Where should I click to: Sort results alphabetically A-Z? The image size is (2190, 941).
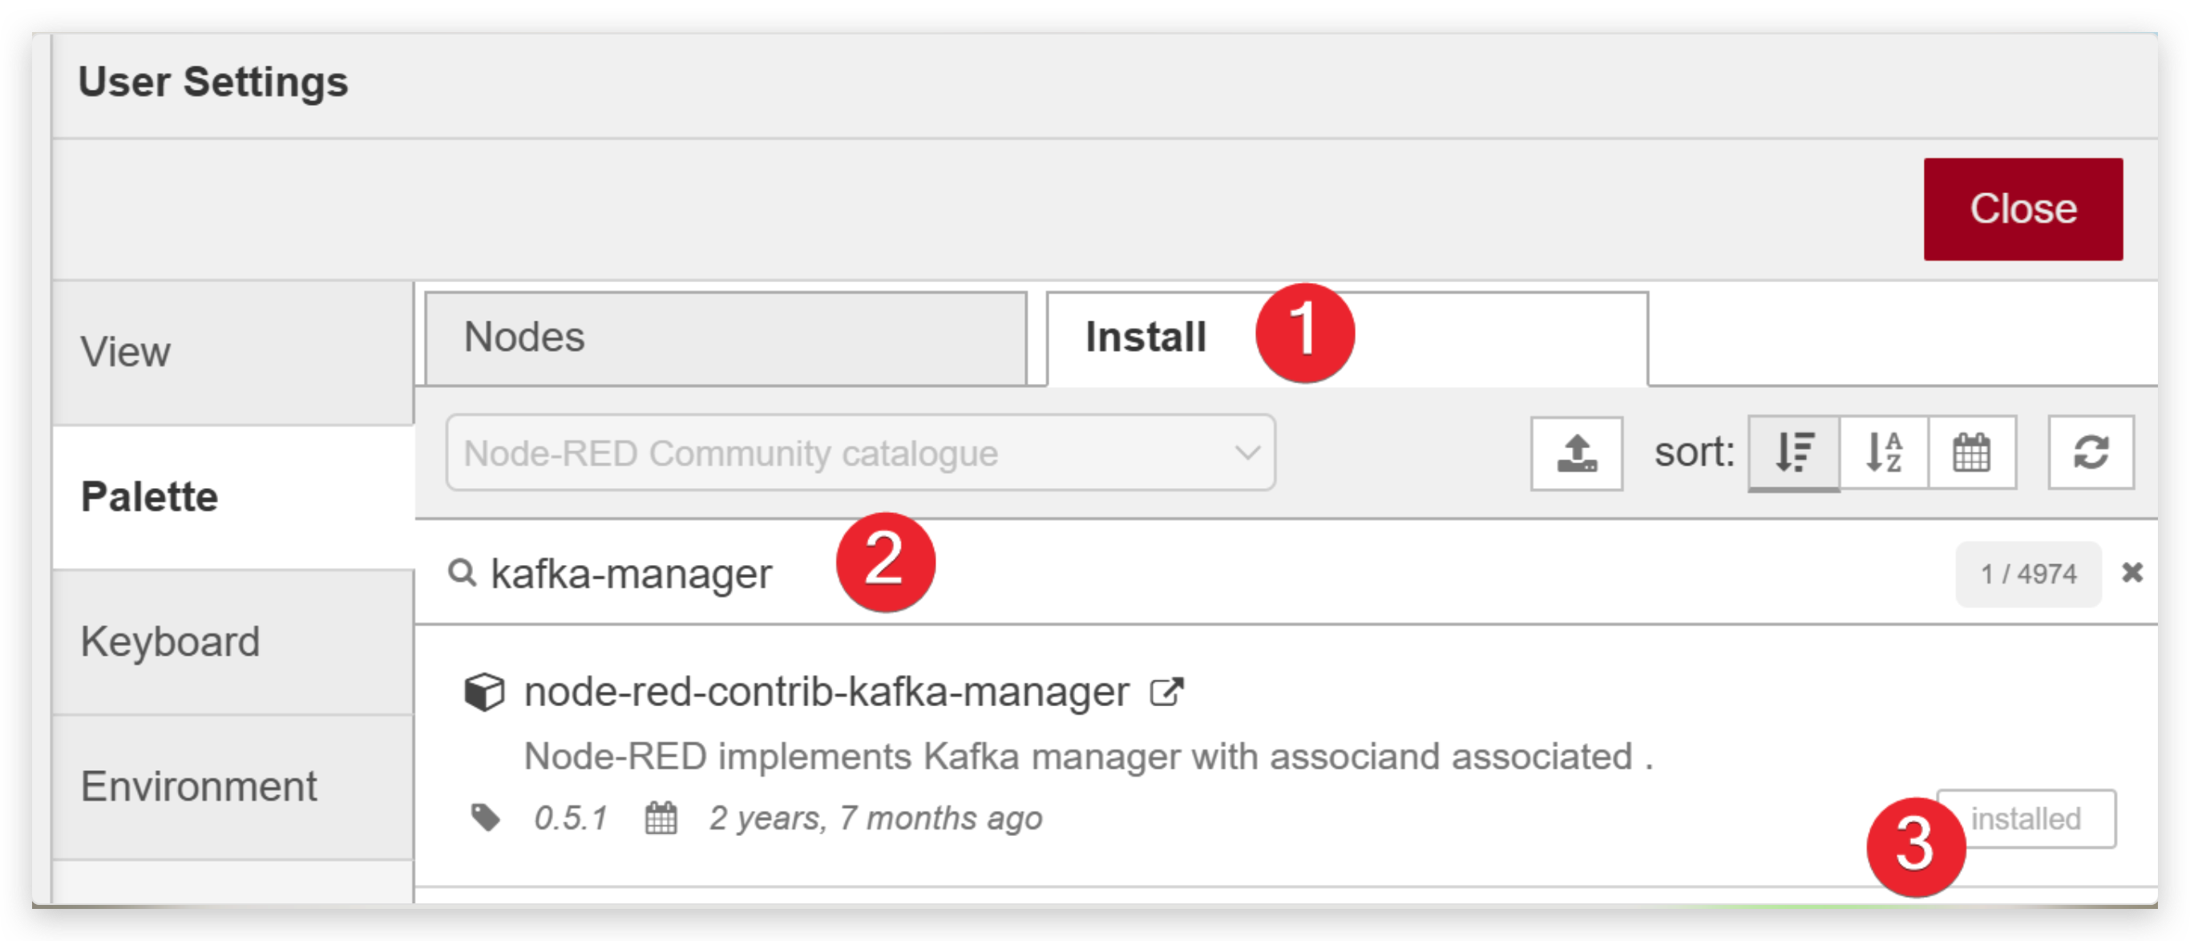(1884, 453)
